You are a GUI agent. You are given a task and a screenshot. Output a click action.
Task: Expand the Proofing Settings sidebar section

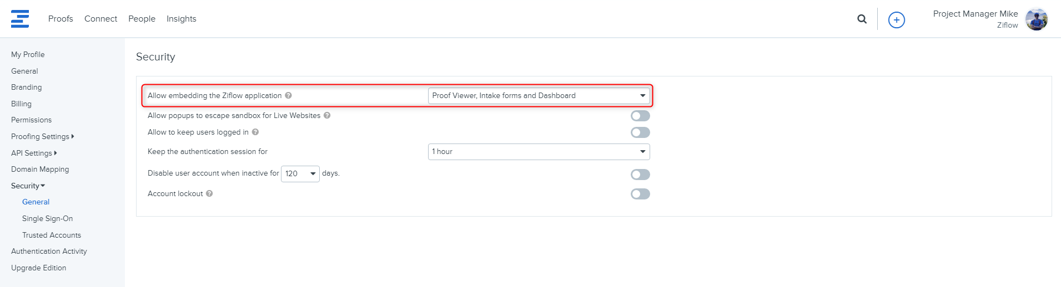tap(42, 136)
